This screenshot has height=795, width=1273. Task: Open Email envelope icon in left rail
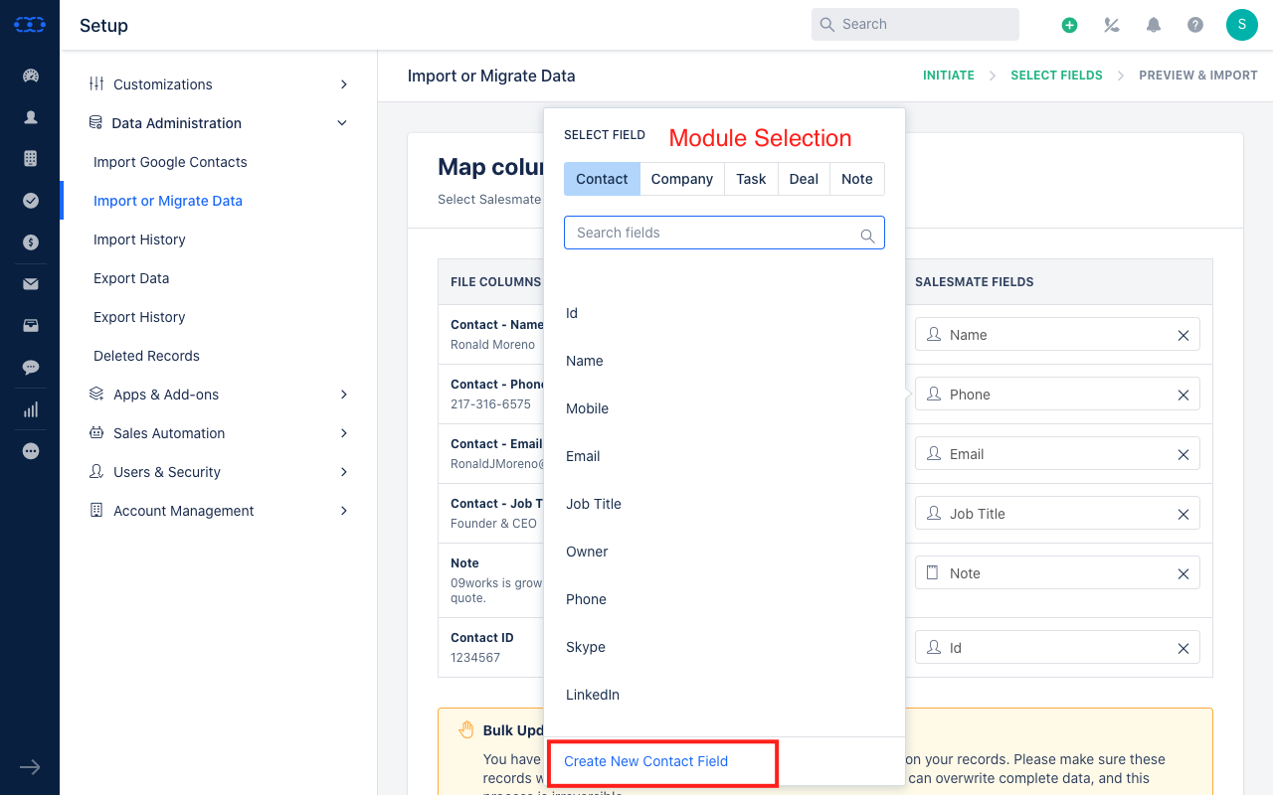tap(30, 284)
